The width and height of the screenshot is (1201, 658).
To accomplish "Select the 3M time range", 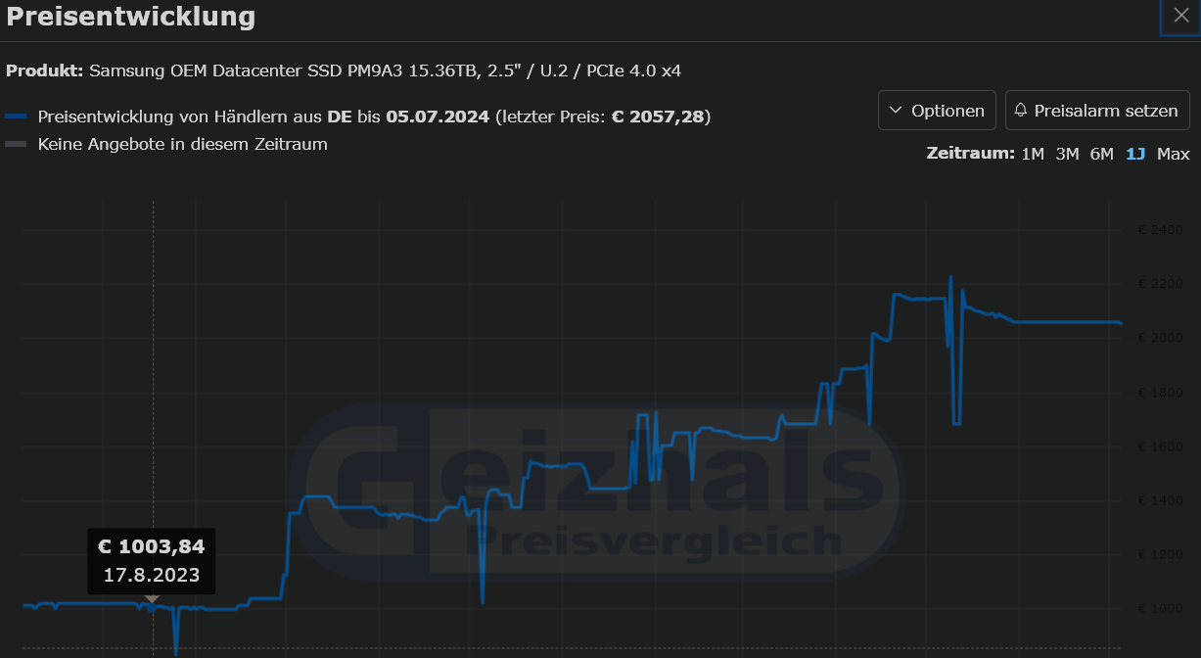I will point(1067,154).
